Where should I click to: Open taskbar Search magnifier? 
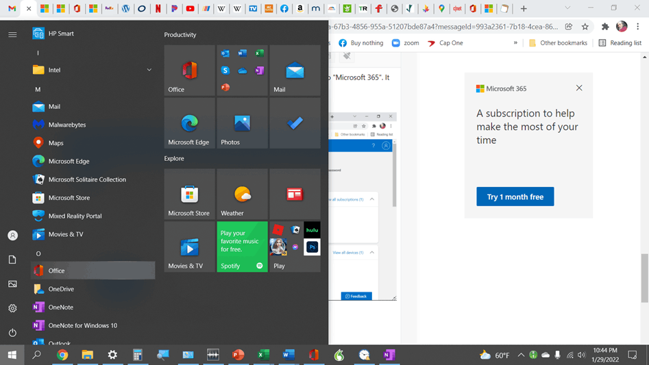pyautogui.click(x=37, y=355)
